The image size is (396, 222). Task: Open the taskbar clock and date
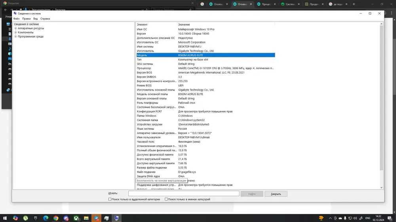point(378,218)
